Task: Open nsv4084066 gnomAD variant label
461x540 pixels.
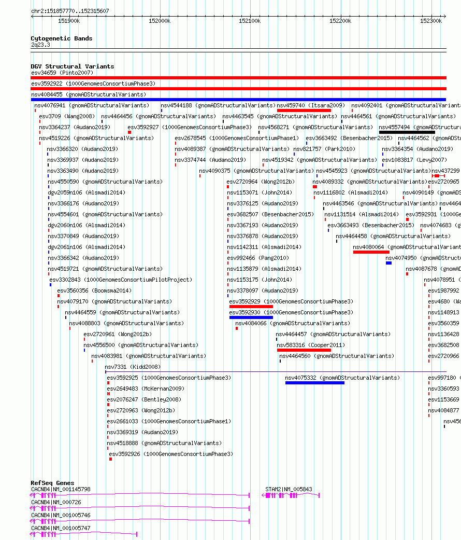Action: pyautogui.click(x=293, y=323)
